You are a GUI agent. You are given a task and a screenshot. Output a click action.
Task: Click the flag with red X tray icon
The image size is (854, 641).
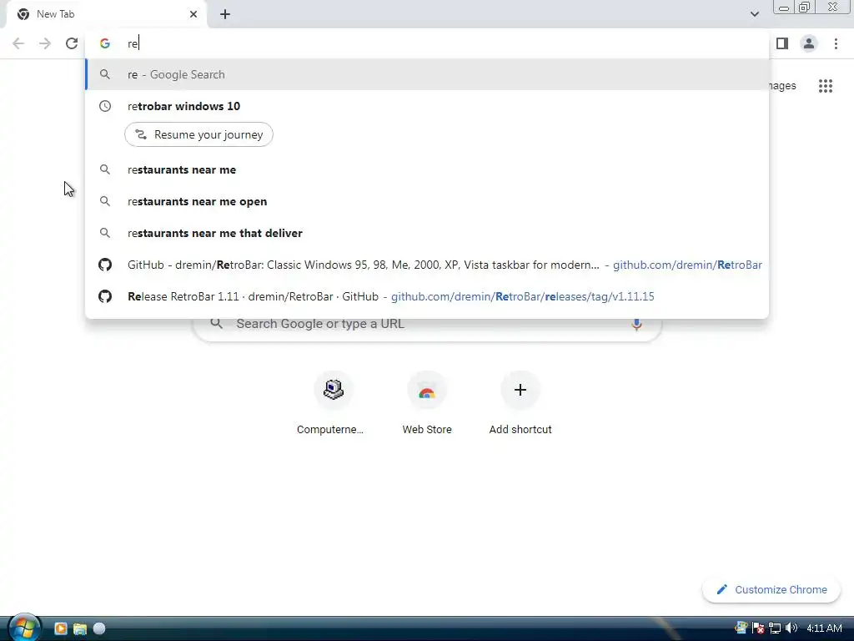(757, 628)
